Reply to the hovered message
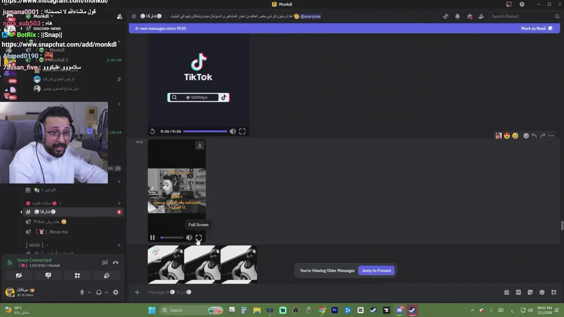The image size is (564, 317). click(534, 136)
